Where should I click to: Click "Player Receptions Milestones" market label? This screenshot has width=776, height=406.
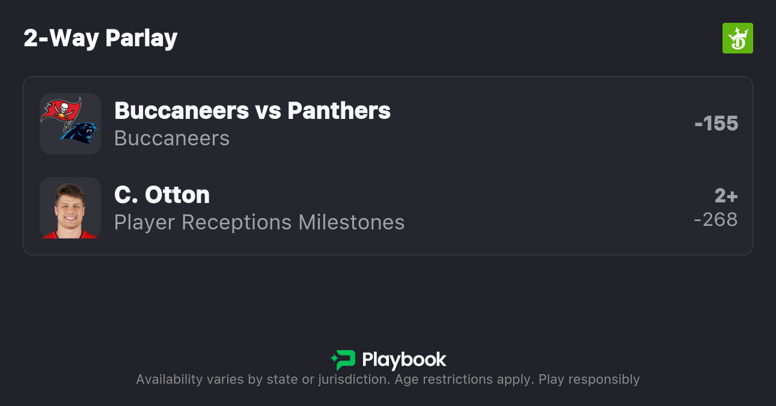point(259,222)
